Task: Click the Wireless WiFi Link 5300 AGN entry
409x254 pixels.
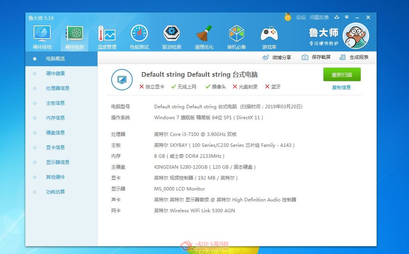Action: [194, 211]
